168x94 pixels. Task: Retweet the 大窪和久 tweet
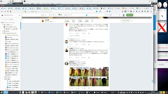pyautogui.click(x=76, y=57)
